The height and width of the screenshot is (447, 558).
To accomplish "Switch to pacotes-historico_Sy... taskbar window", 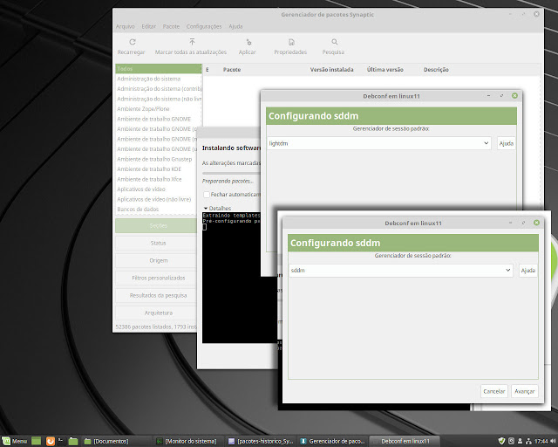I will pos(261,441).
